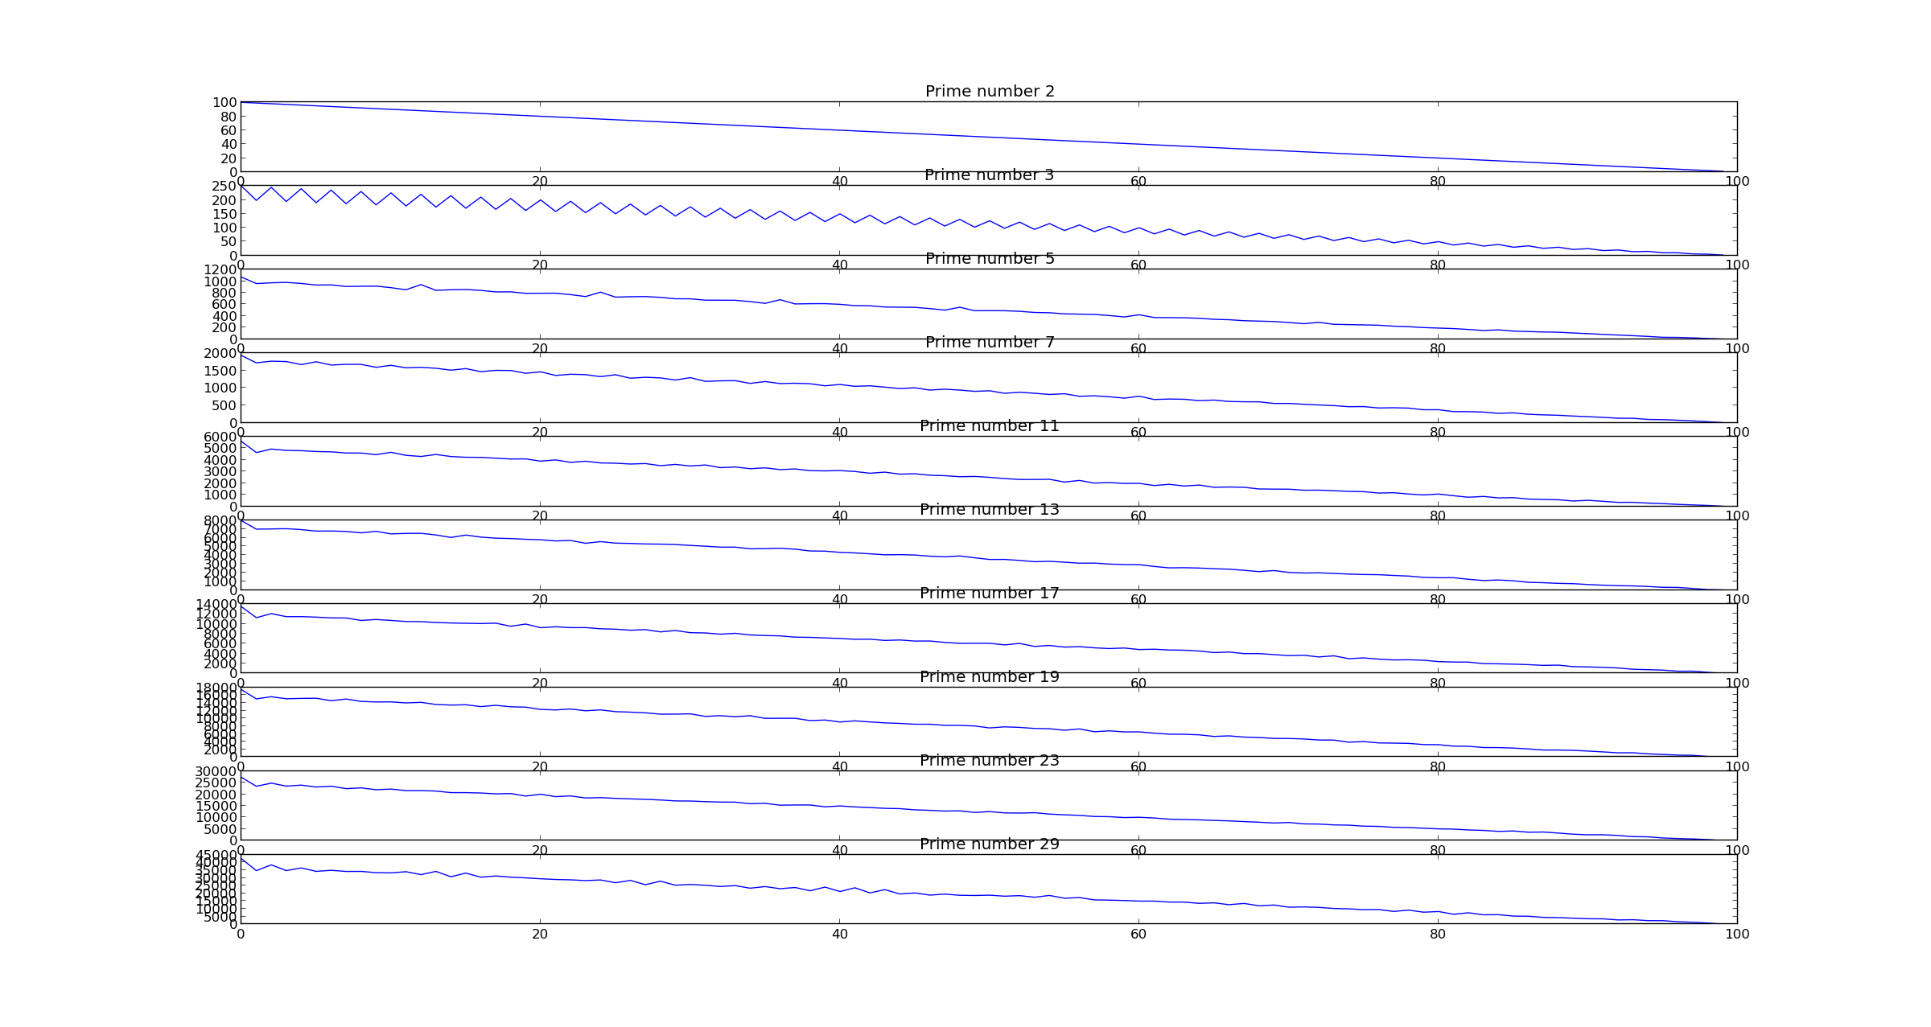Click y-axis label 80 in Prime number 2 plot

[229, 117]
